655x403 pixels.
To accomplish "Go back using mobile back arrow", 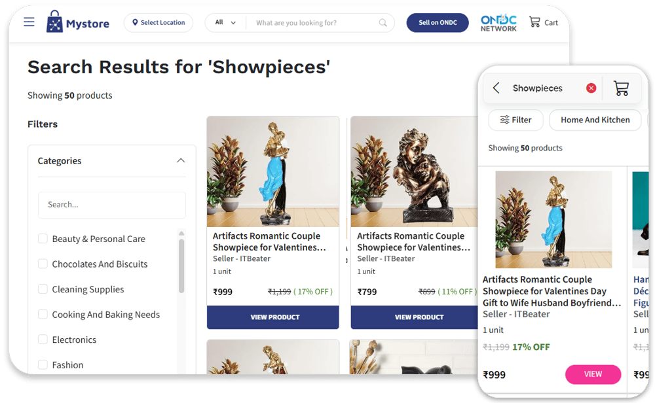I will click(496, 88).
